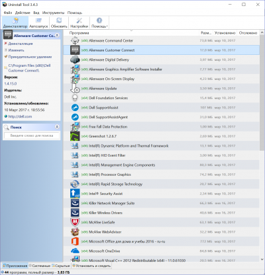Viewport: 265px width, 275px height.
Task: Select Intel Management Engine Components icon
Action: tap(75, 165)
